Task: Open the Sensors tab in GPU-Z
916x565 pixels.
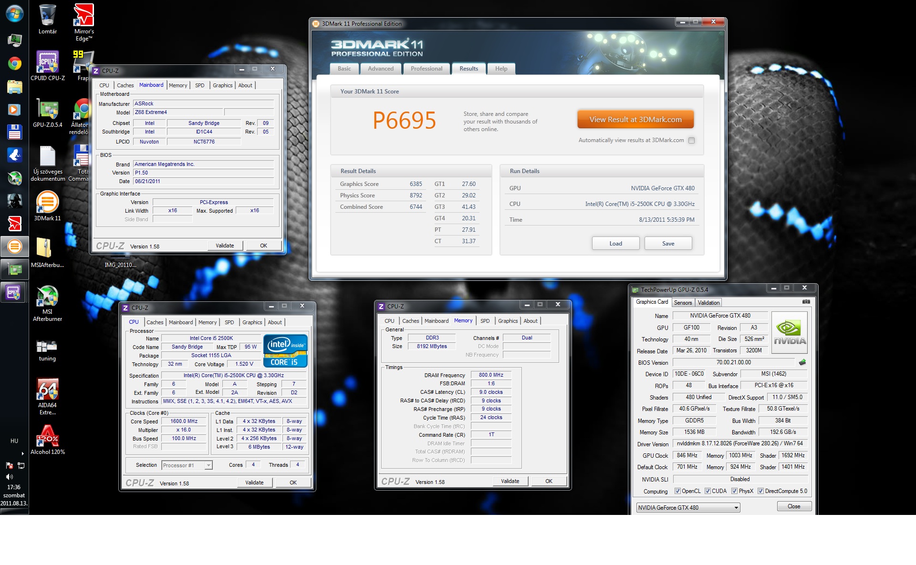Action: coord(683,303)
